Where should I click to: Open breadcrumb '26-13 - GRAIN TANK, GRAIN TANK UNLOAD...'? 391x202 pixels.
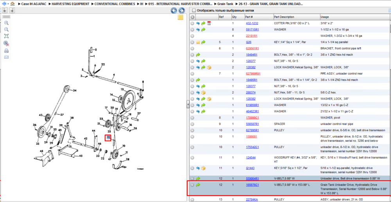click(271, 4)
